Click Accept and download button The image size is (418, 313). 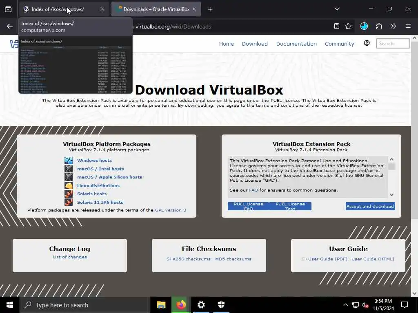[370, 206]
